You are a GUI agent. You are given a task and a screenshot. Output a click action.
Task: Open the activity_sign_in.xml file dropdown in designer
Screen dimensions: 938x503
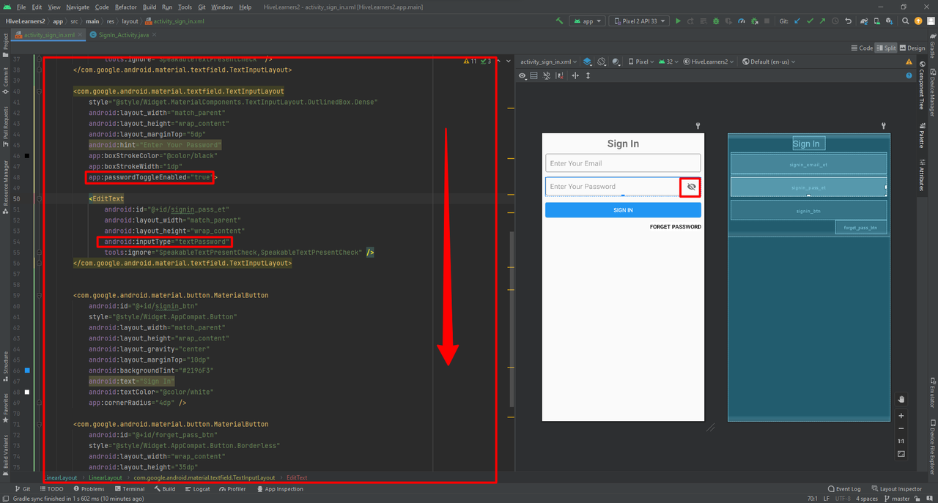click(549, 62)
